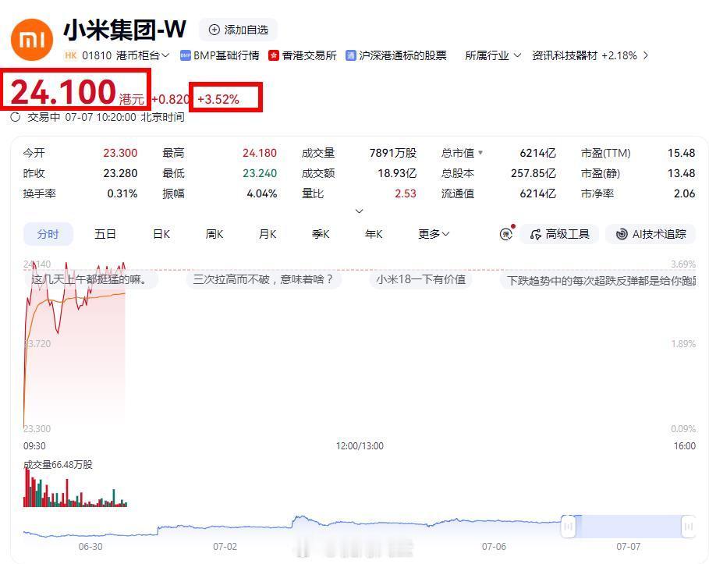This screenshot has height=564, width=709.
Task: Switch to the 月K chart tab
Action: click(x=268, y=234)
